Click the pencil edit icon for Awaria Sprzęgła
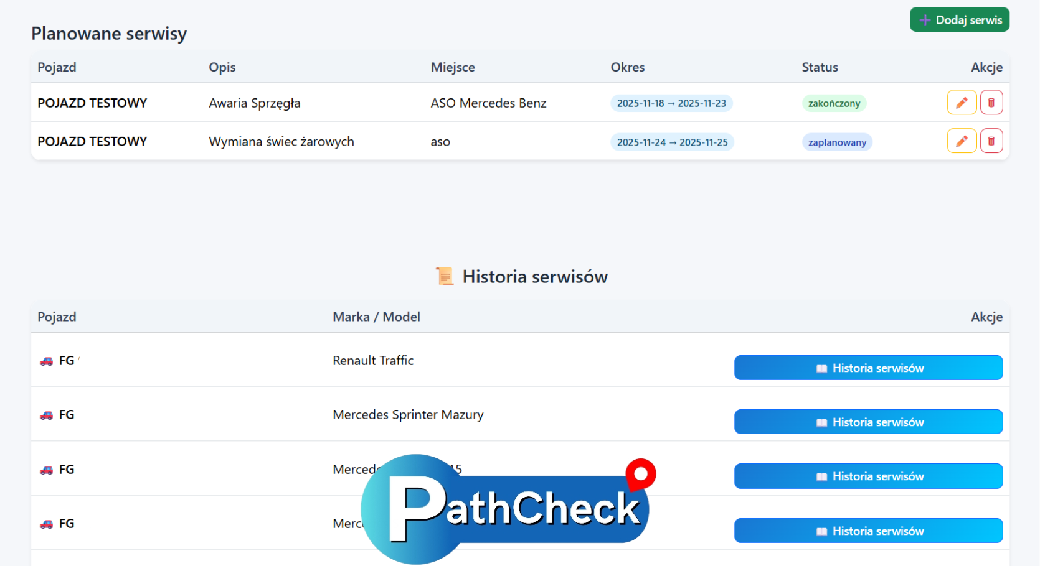Image resolution: width=1040 pixels, height=566 pixels. [962, 102]
